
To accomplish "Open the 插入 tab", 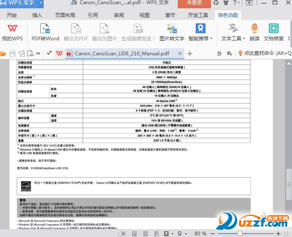I will pos(37,15).
